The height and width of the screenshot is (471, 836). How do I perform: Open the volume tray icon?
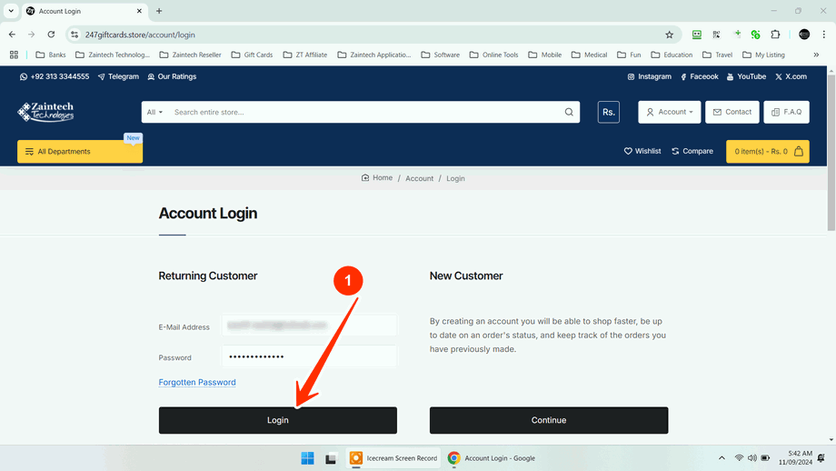tap(752, 458)
